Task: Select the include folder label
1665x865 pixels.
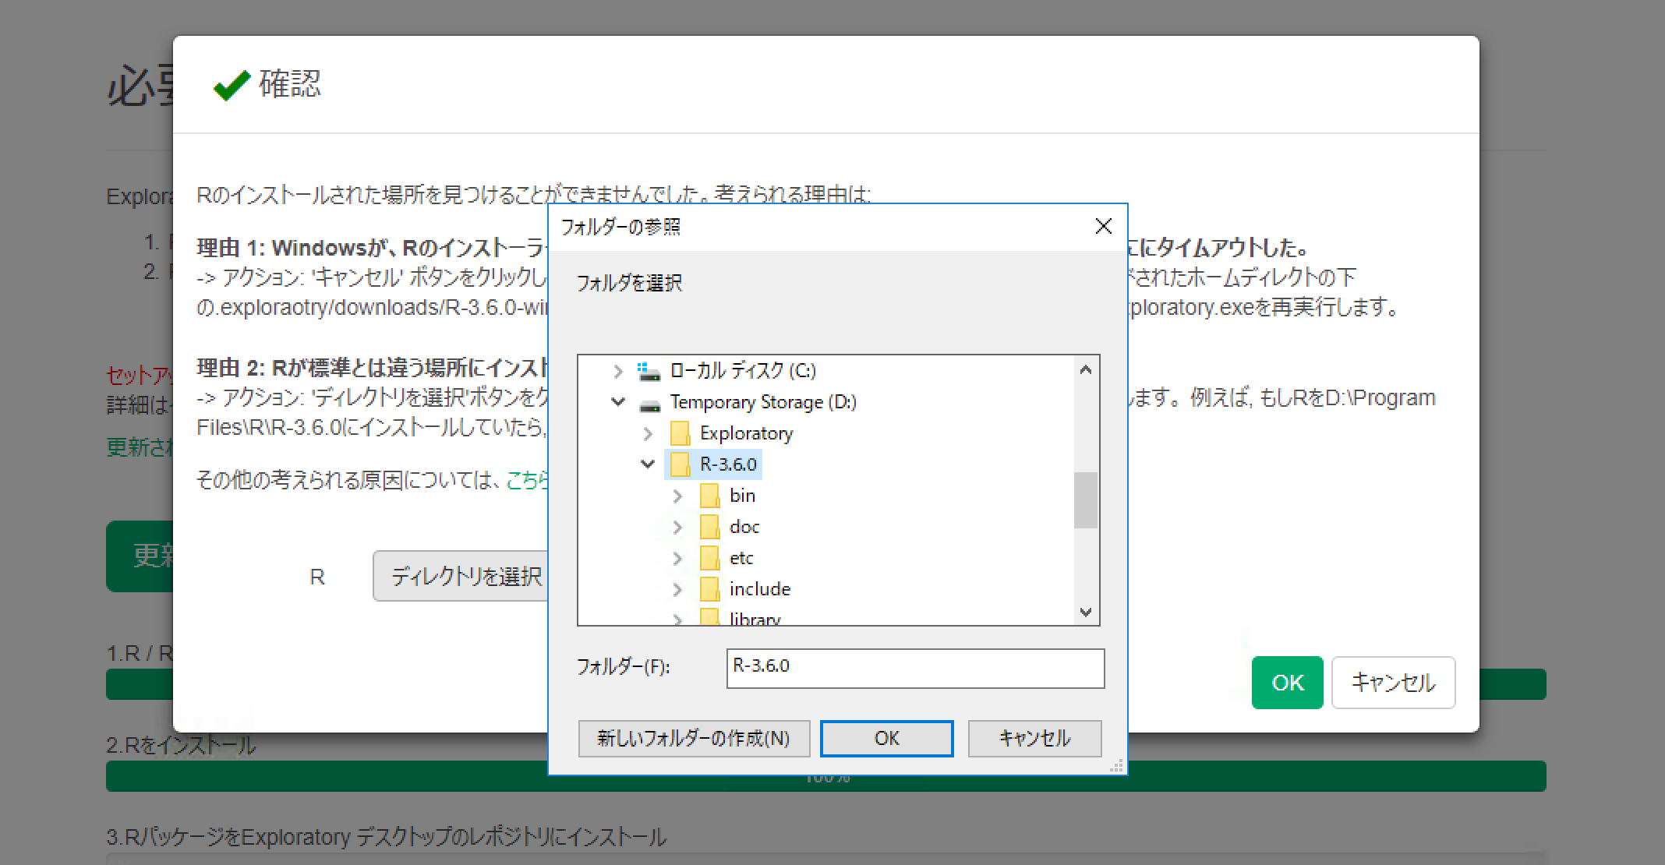Action: pos(760,589)
